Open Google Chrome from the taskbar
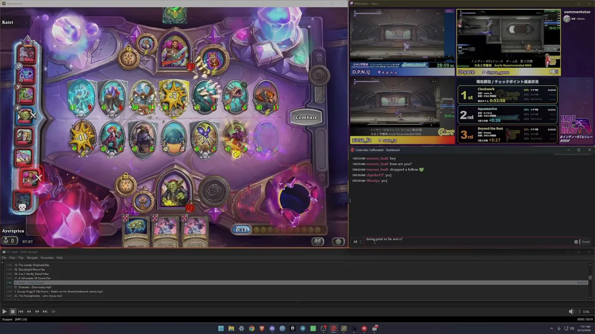The image size is (595, 334). click(x=251, y=328)
